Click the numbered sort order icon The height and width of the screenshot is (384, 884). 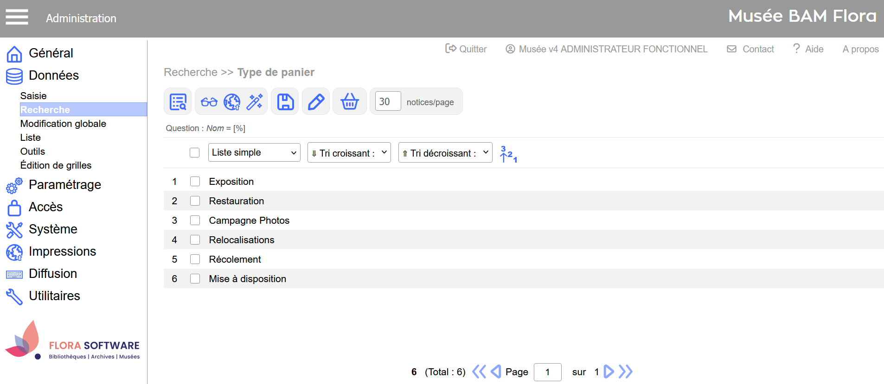click(x=508, y=154)
